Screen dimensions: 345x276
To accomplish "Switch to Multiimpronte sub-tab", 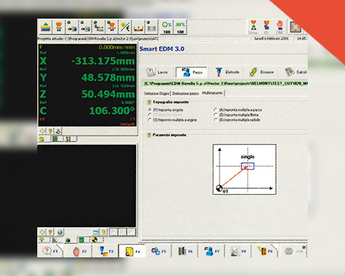I will pyautogui.click(x=212, y=93).
